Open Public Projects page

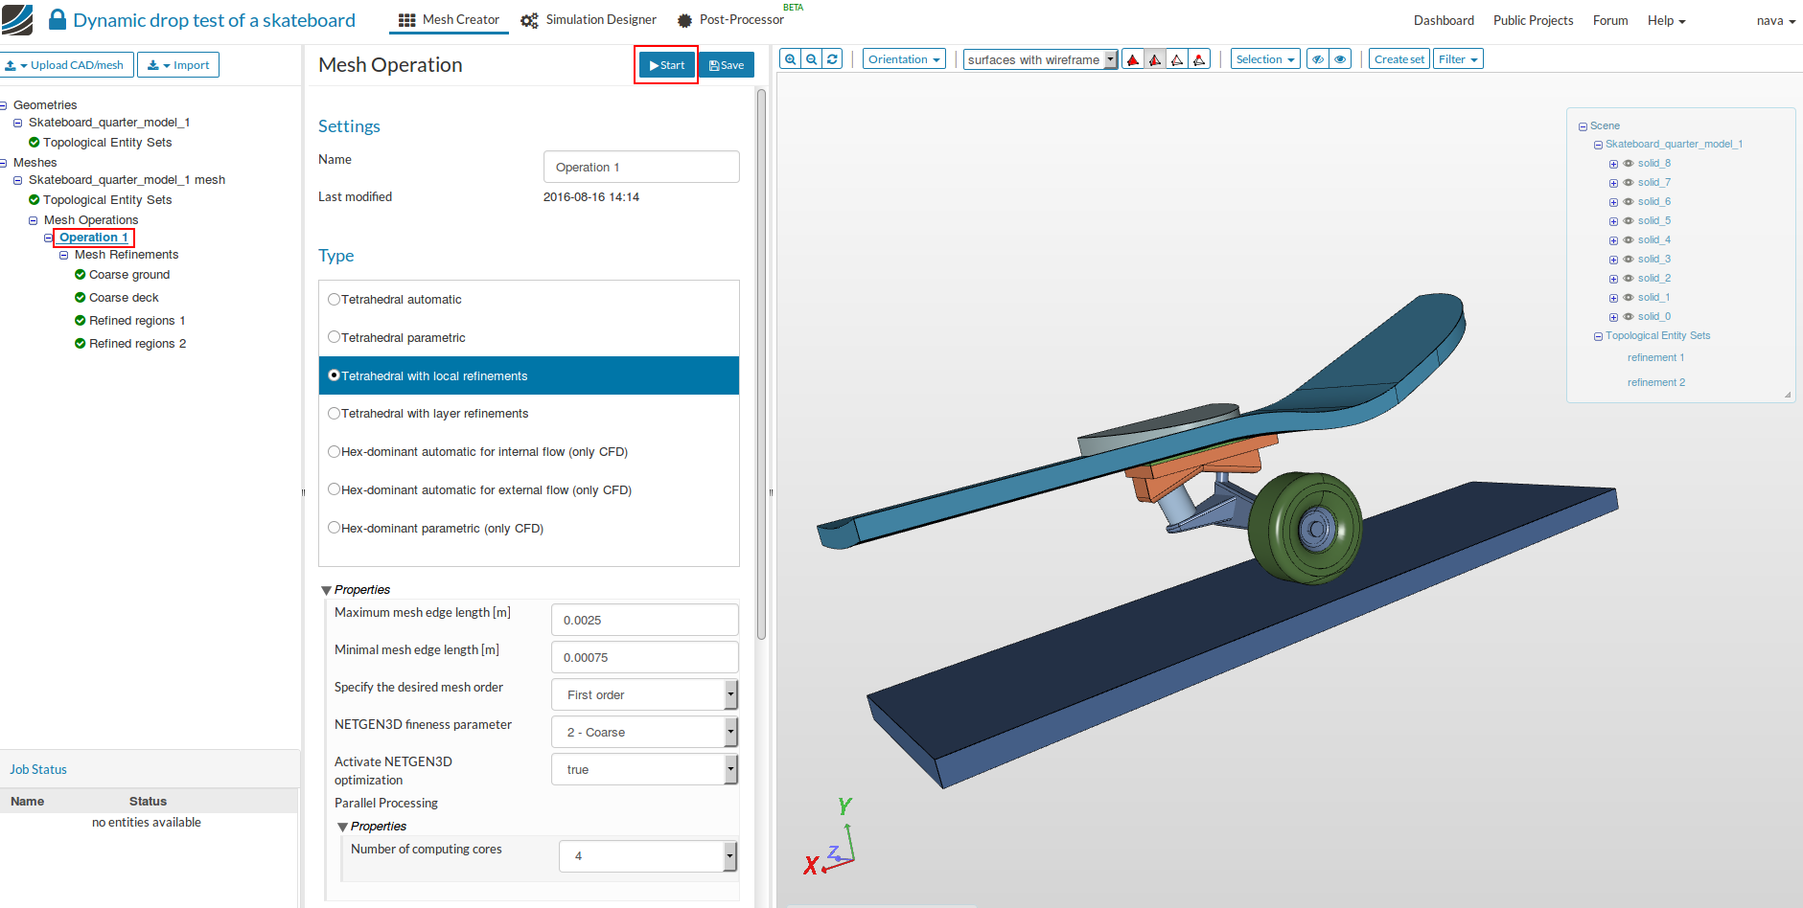click(1533, 20)
